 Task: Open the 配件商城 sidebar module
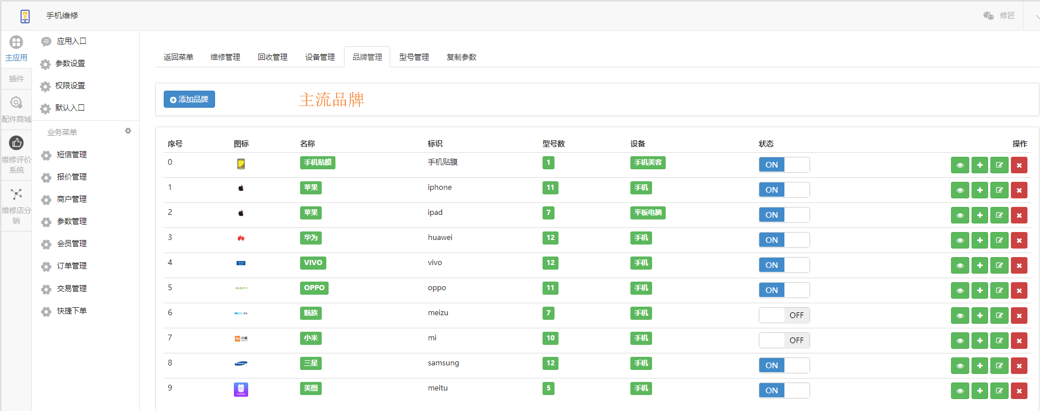click(16, 109)
